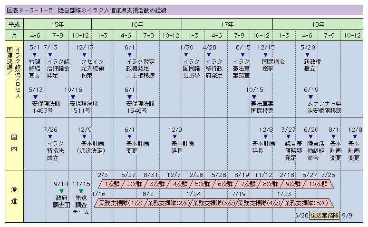
Task: Click the 憲法草案国民投票 label
Action: [262, 107]
